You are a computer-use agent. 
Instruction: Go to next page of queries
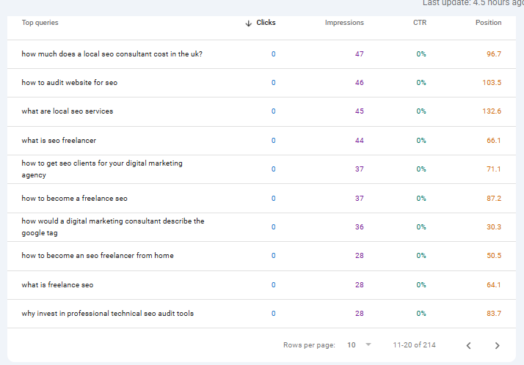pyautogui.click(x=498, y=346)
